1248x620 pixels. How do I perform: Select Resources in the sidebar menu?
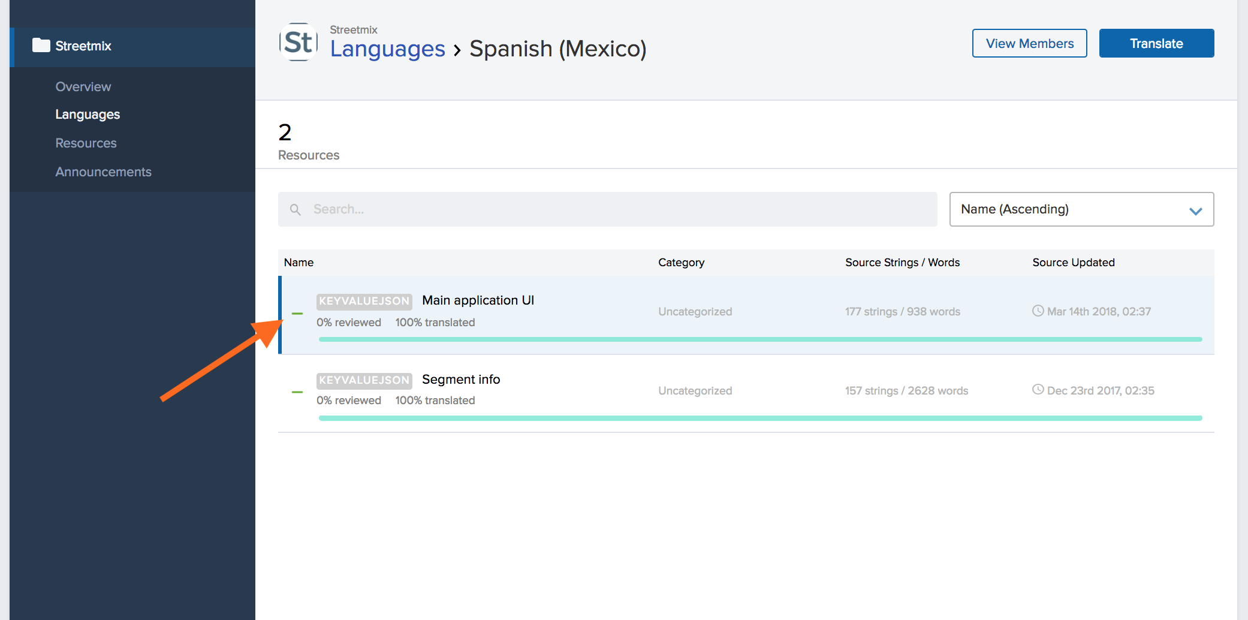tap(86, 143)
